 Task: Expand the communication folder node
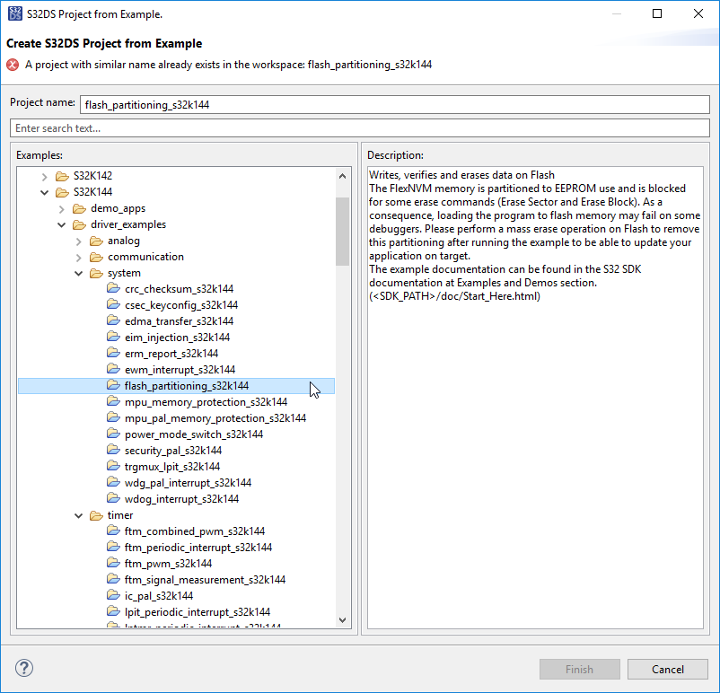click(78, 257)
